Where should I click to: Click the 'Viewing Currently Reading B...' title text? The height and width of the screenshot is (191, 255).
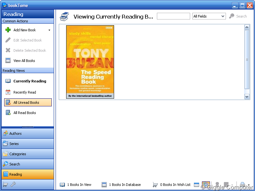point(113,16)
